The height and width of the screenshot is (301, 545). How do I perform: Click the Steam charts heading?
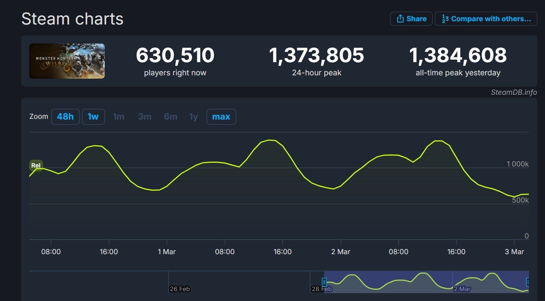(72, 19)
